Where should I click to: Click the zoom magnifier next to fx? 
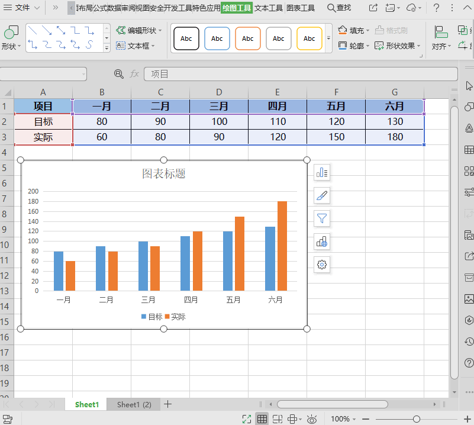[119, 74]
